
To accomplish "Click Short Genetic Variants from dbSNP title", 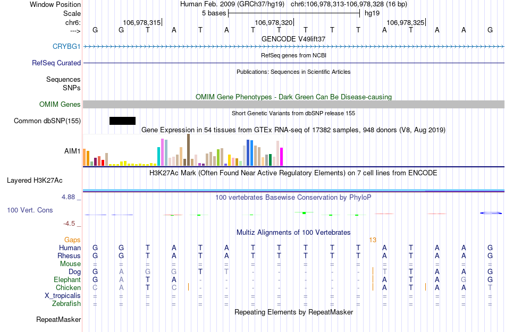I will tap(293, 113).
